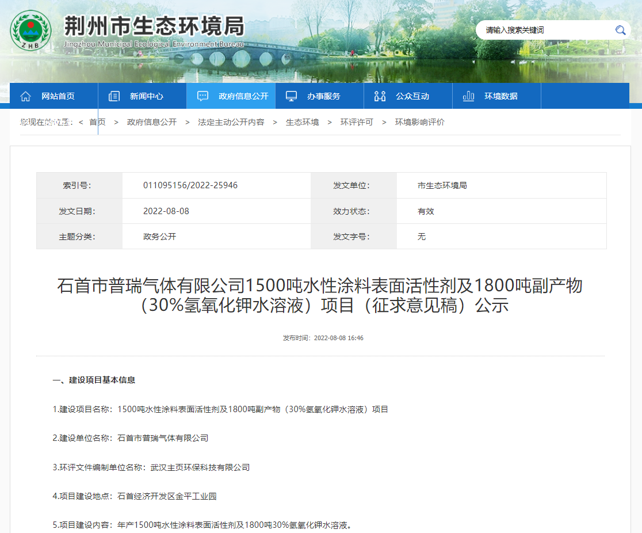Open the 环评许可 breadcrumb link
Viewport: 642px width, 533px height.
click(x=357, y=122)
